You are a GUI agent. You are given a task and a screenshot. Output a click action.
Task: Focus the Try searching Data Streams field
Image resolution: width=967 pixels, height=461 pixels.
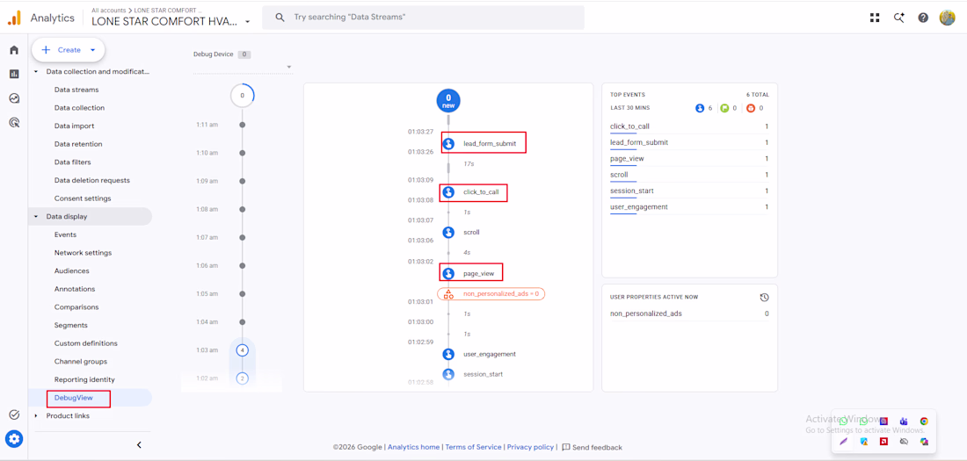coord(423,18)
